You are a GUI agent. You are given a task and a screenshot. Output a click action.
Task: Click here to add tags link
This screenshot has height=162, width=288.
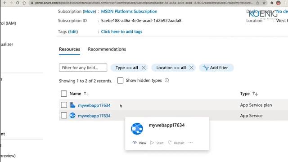(x=121, y=31)
